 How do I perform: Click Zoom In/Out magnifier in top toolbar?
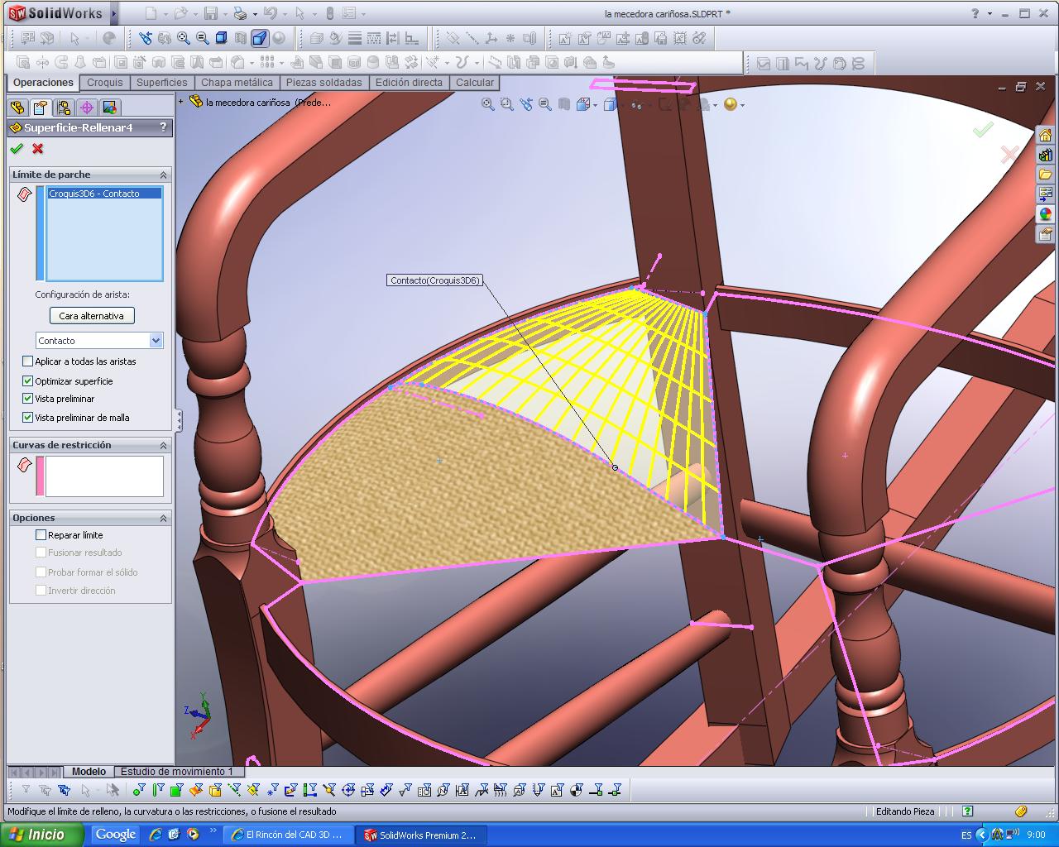pyautogui.click(x=202, y=38)
